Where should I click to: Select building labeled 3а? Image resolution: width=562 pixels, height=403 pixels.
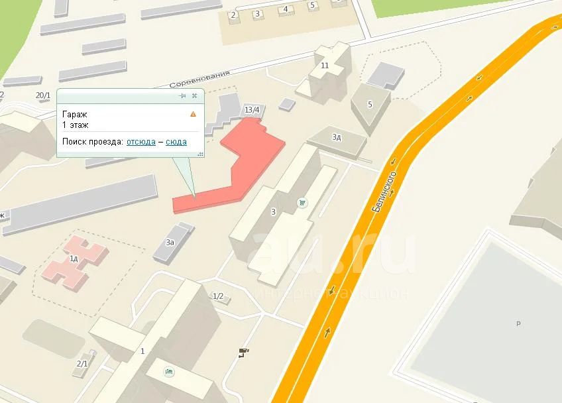(x=174, y=243)
